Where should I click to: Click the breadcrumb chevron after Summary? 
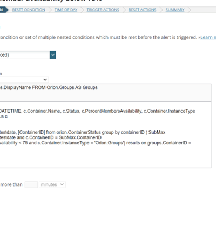(190, 10)
